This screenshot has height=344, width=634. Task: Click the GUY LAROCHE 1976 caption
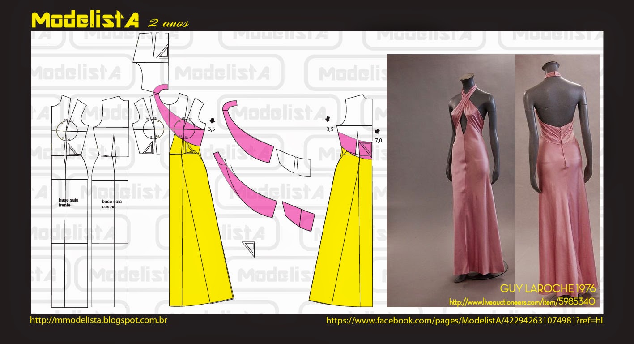547,288
